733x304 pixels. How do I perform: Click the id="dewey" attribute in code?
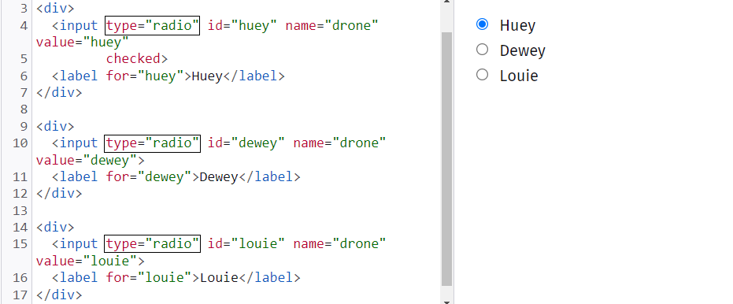246,143
